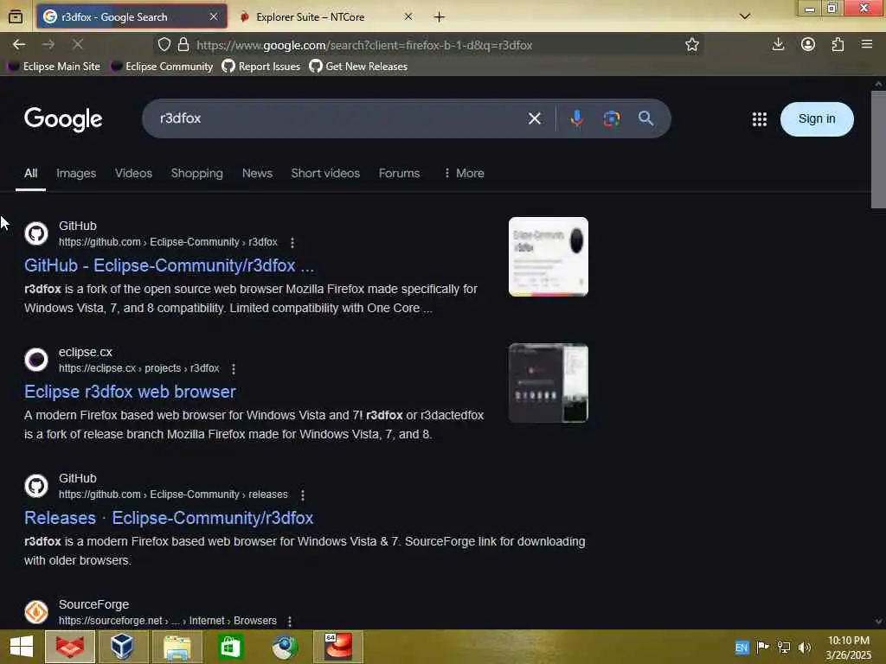Open Eclipse Main Site bookmark

click(55, 67)
